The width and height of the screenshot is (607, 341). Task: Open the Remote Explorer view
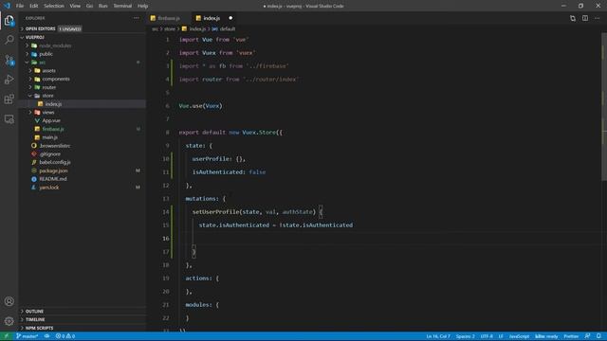coord(9,118)
